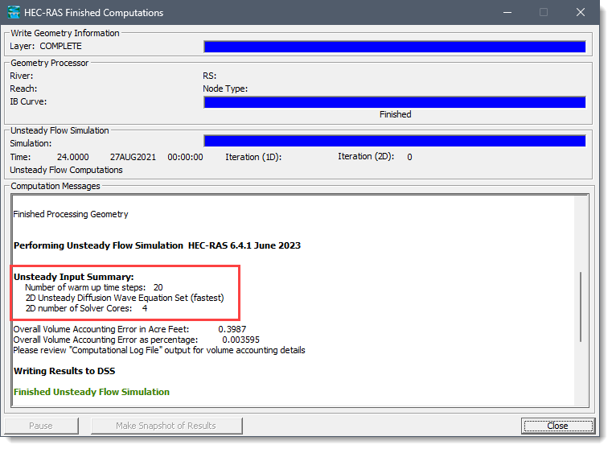This screenshot has width=612, height=449.
Task: Click 'Unsteady Input Summary:' heading
Action: point(74,277)
